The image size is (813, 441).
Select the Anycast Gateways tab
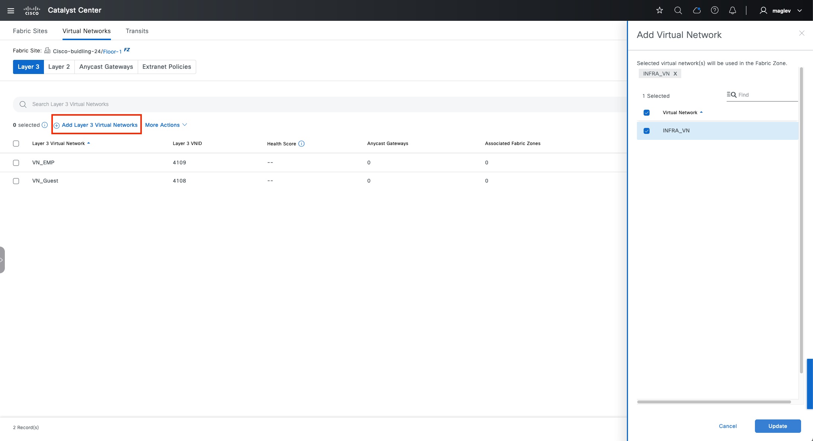coord(106,67)
